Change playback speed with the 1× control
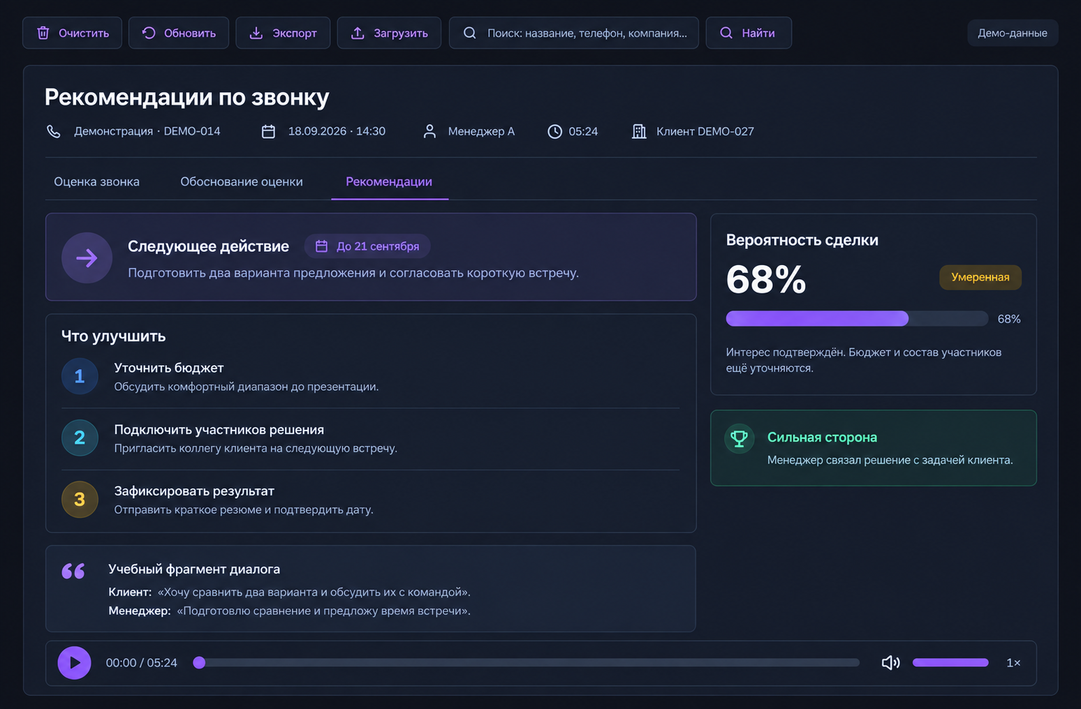The height and width of the screenshot is (709, 1081). [1013, 662]
